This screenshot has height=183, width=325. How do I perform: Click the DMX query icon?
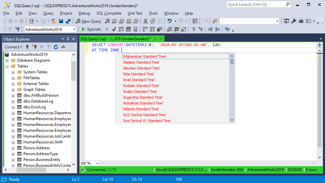[x=122, y=21]
